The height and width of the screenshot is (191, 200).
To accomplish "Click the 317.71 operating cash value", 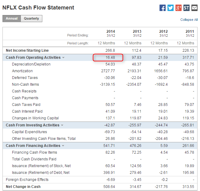I will pyautogui.click(x=188, y=58).
